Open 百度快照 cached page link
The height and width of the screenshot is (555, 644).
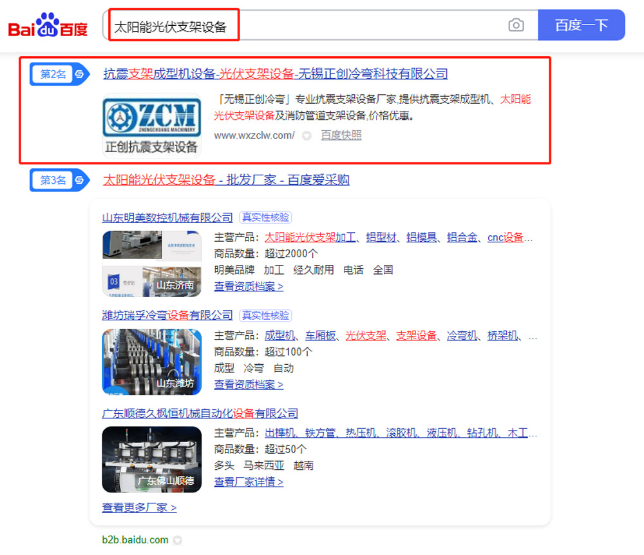(x=341, y=135)
